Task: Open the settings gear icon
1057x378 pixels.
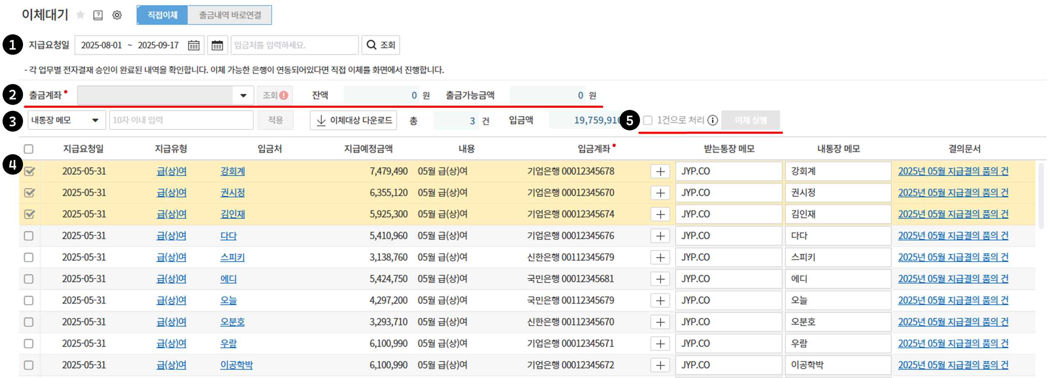Action: pyautogui.click(x=117, y=15)
